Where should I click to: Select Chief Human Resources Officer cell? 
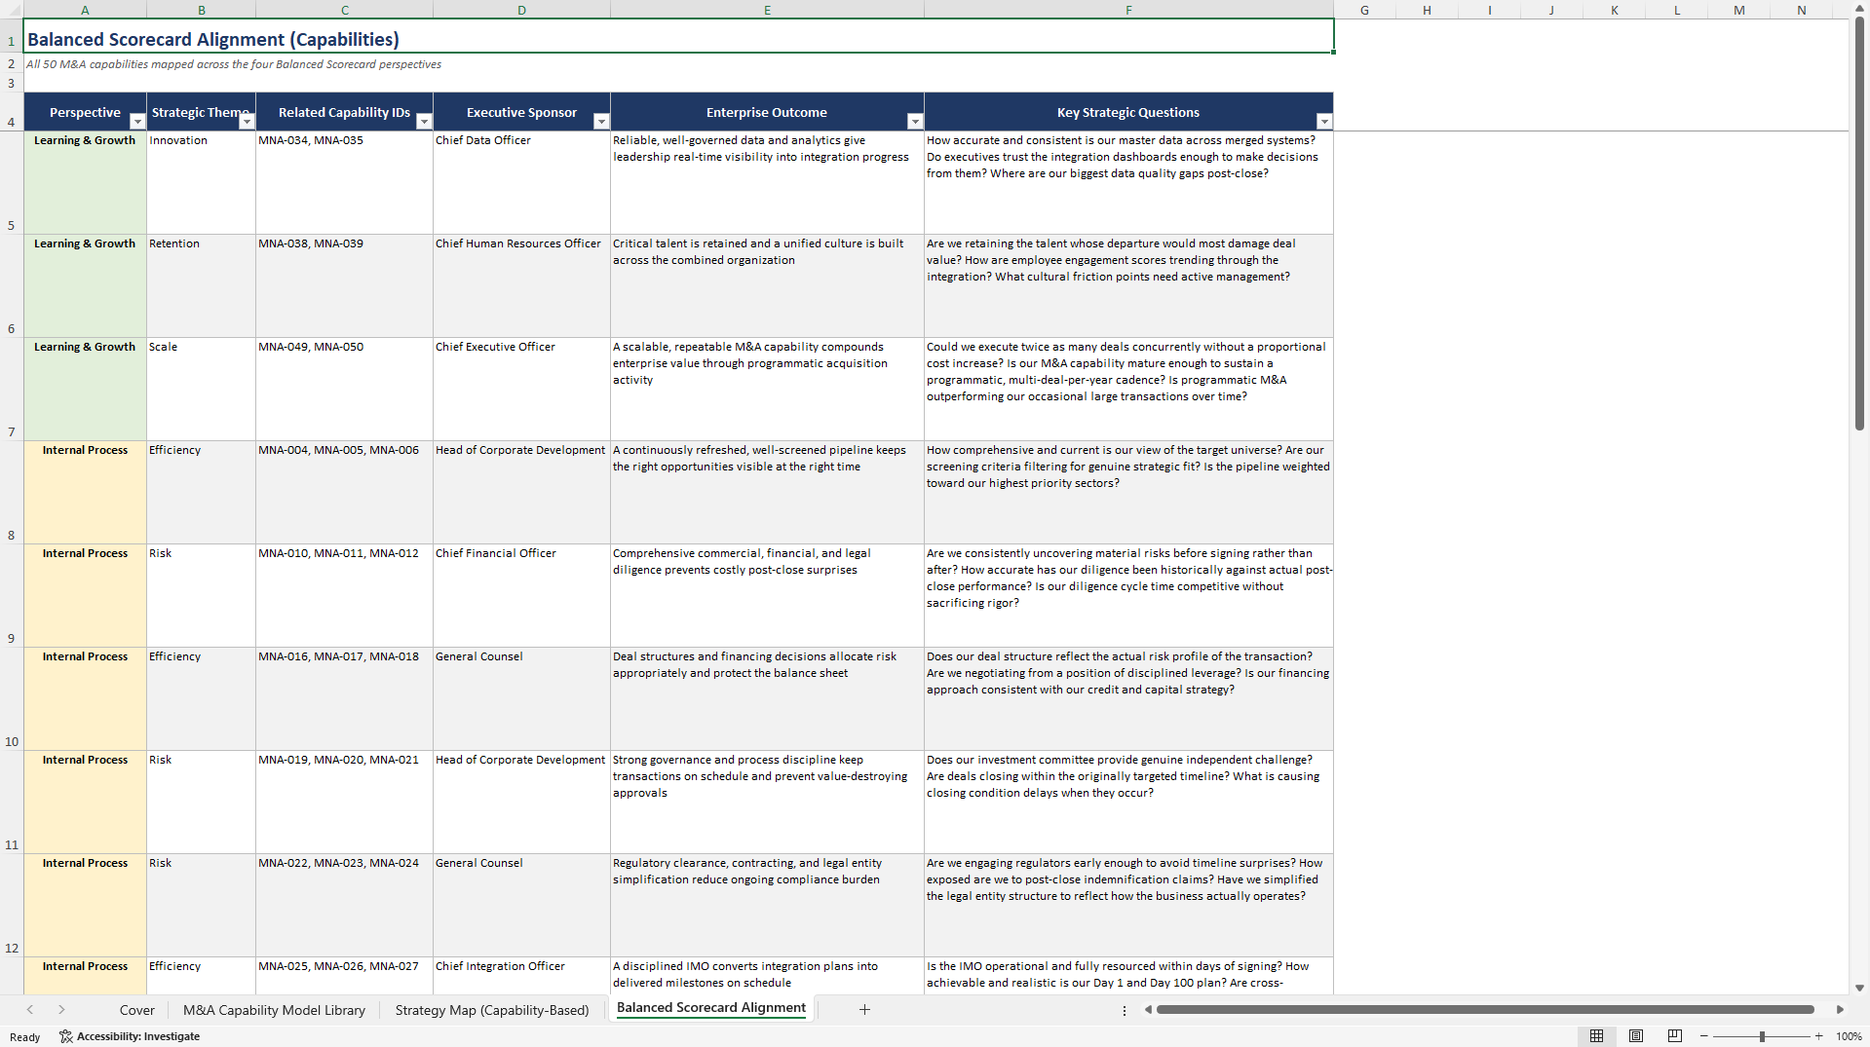coord(521,285)
